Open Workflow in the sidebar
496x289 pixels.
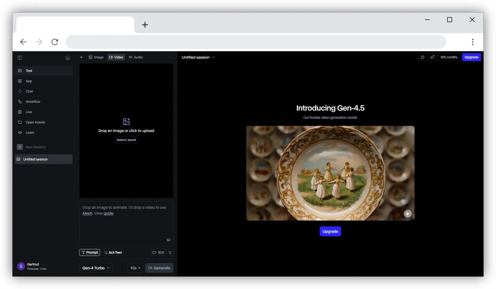click(x=33, y=102)
